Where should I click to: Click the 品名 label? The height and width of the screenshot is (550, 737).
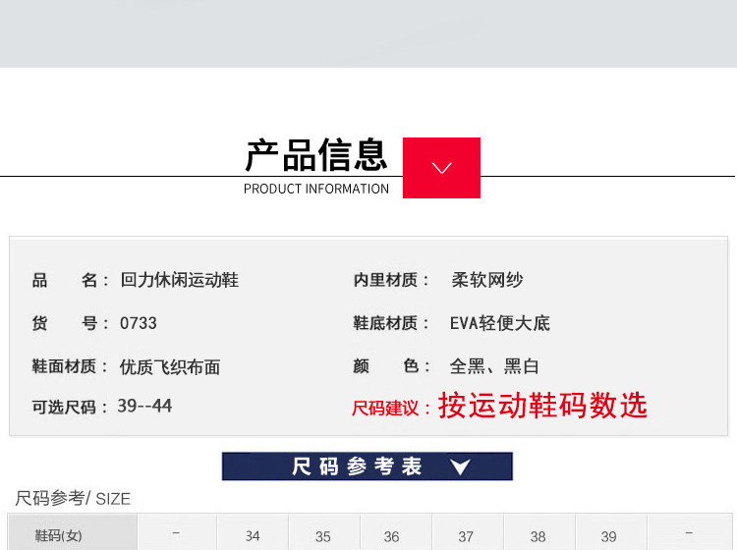click(x=71, y=280)
